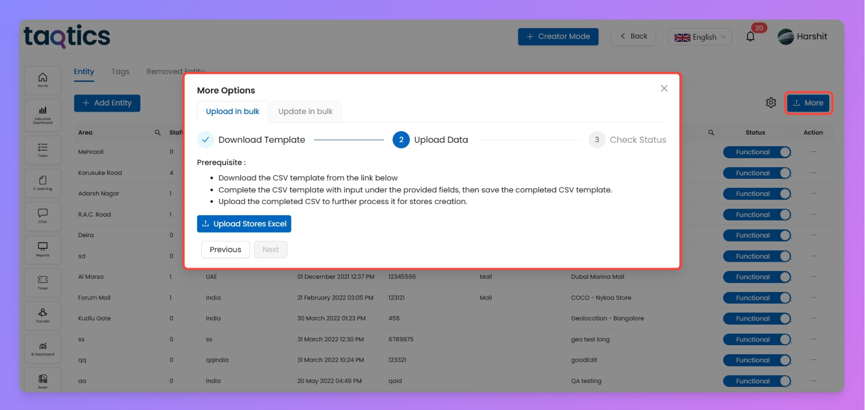Toggle the Functional status for Mehraoli

coord(757,152)
